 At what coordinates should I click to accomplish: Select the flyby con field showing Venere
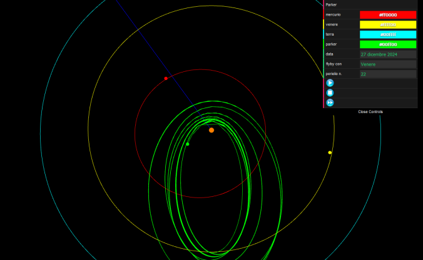tap(388, 64)
